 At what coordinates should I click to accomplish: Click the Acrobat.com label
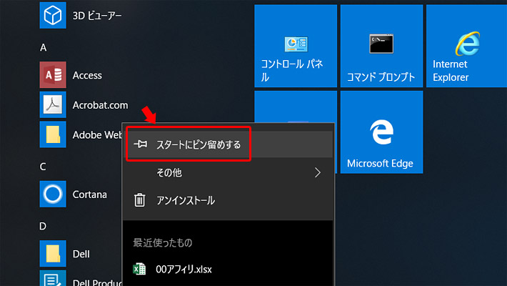[x=100, y=105]
